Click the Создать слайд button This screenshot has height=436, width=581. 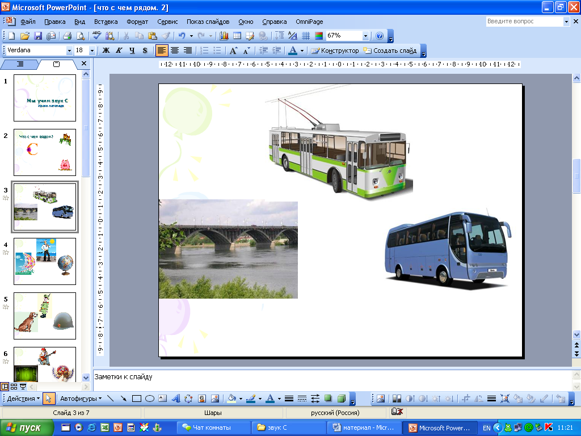point(390,51)
